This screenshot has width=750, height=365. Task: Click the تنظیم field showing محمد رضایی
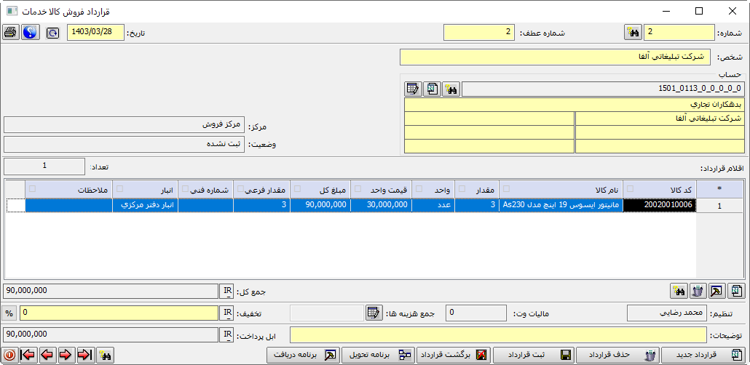click(x=667, y=313)
